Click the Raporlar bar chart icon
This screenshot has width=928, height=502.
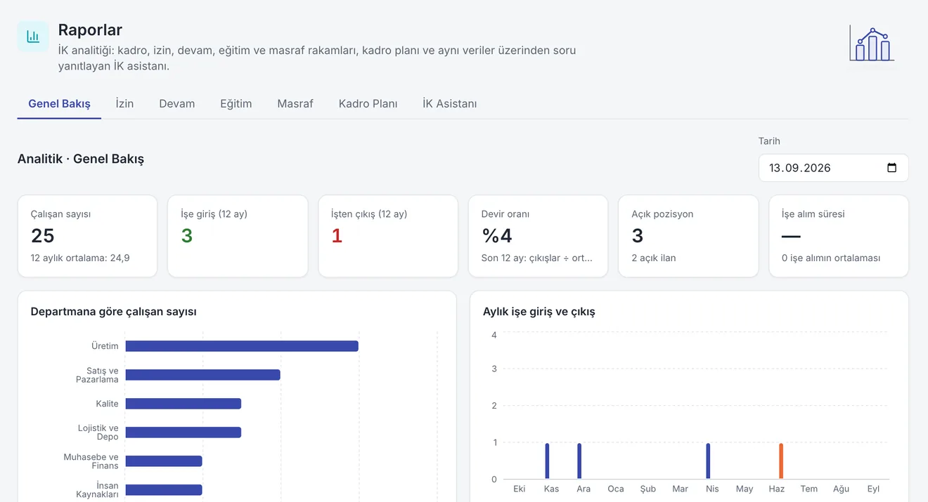33,37
